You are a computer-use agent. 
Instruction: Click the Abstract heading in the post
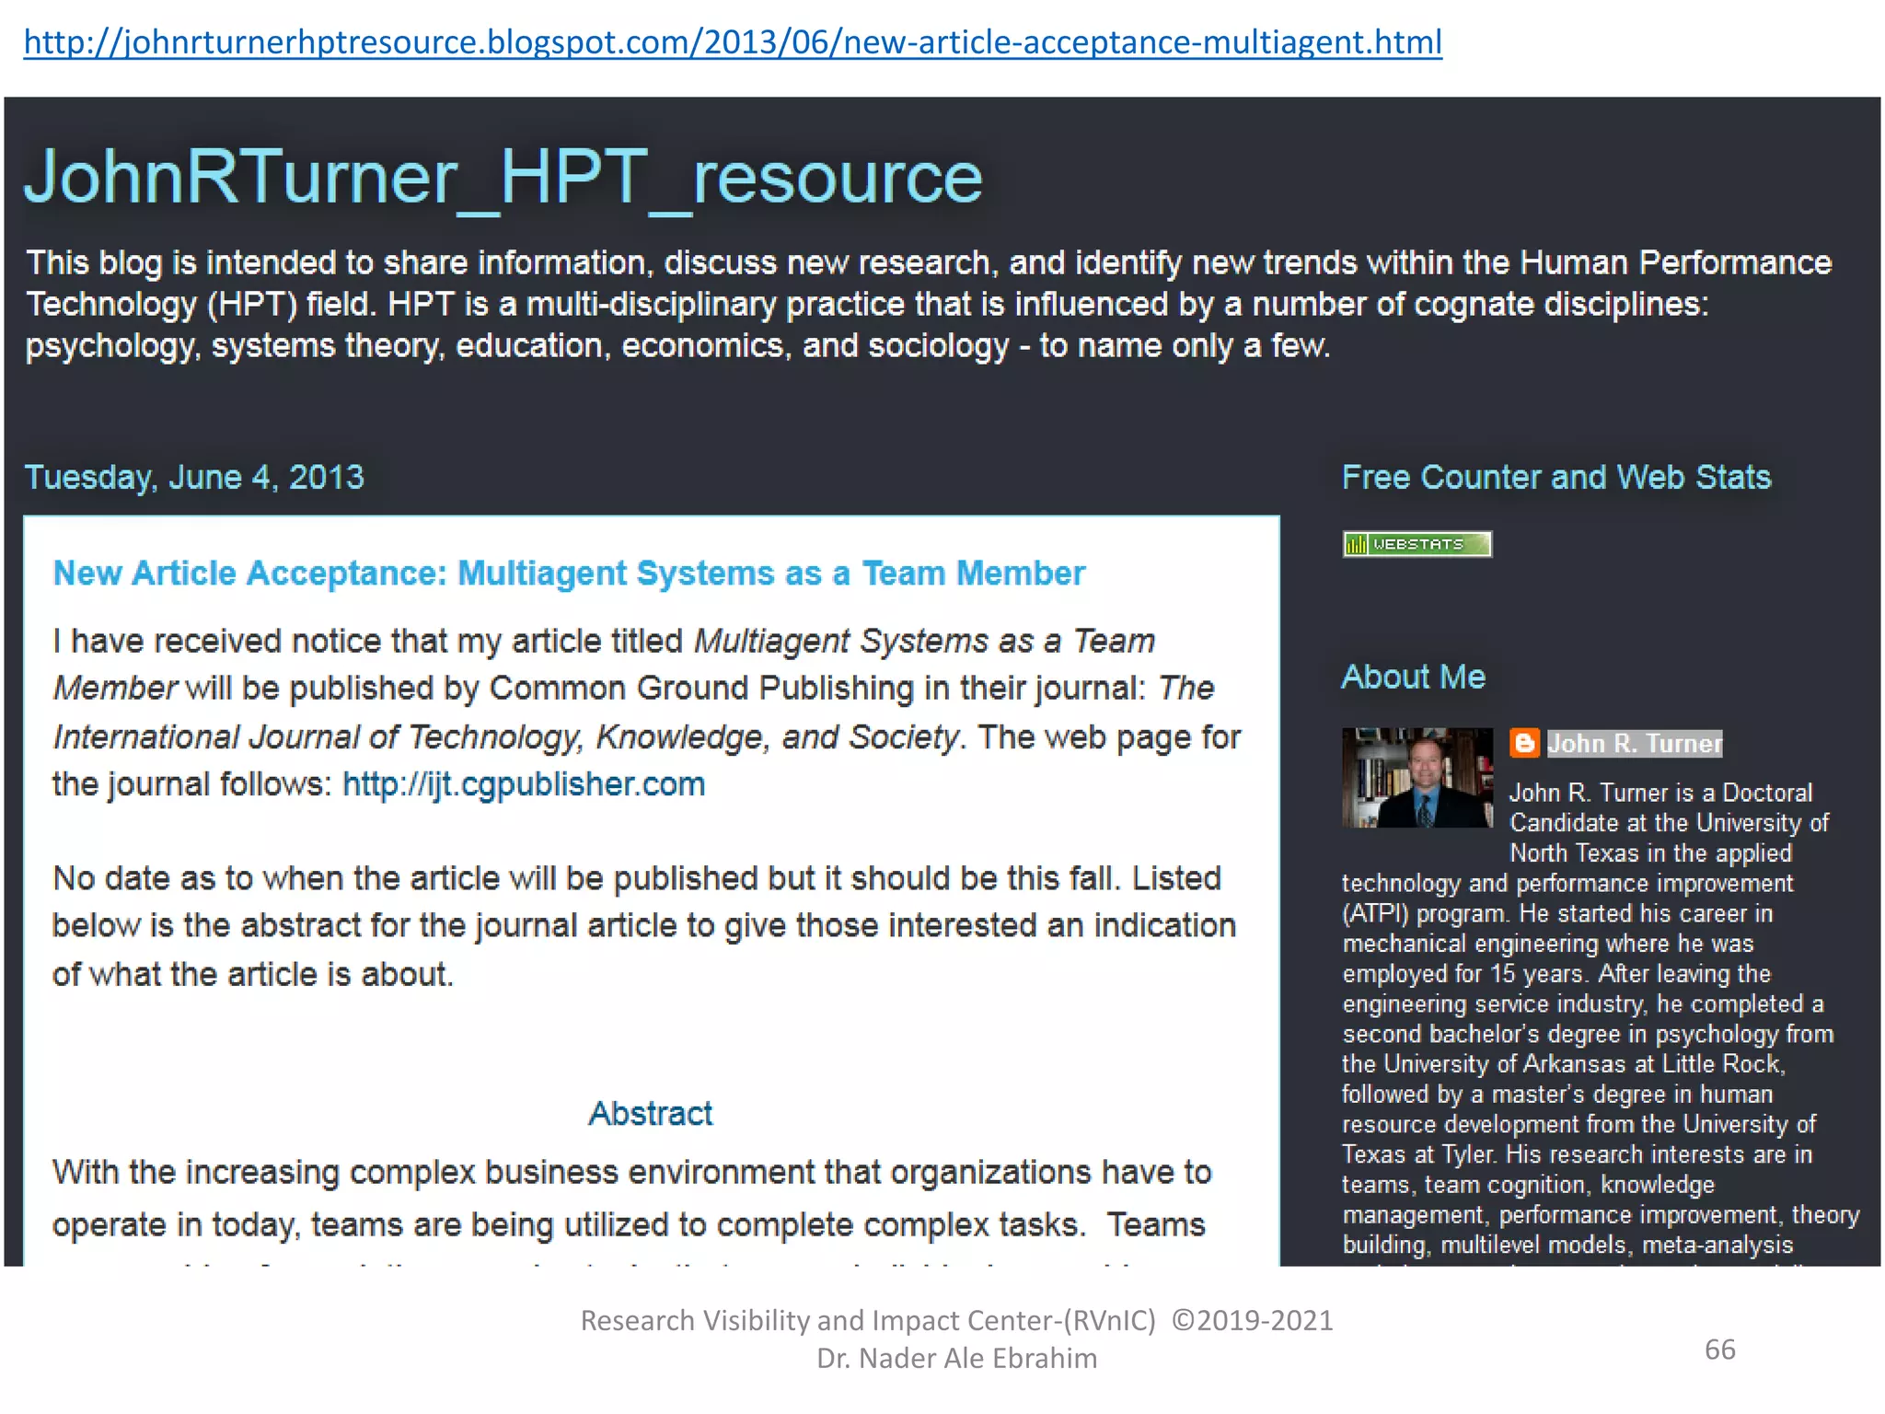[x=651, y=1114]
